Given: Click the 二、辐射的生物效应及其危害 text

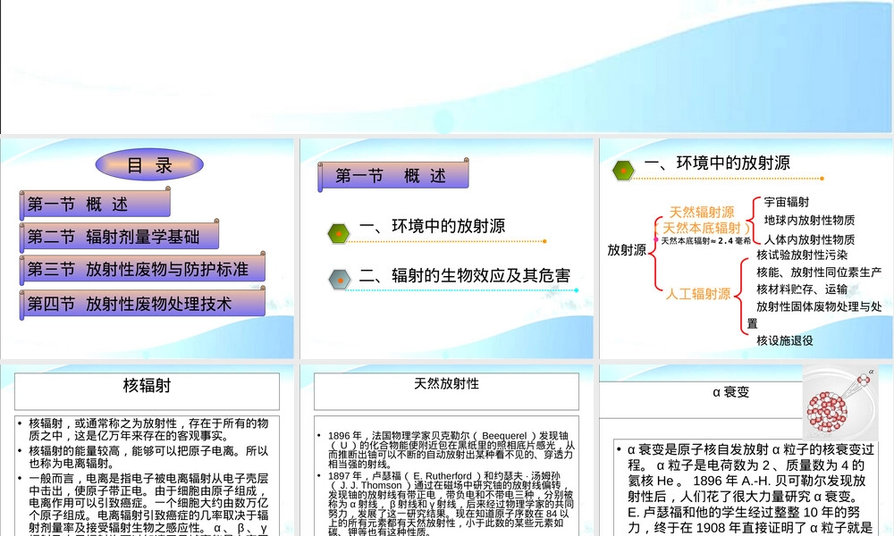Looking at the screenshot, I should [x=465, y=276].
